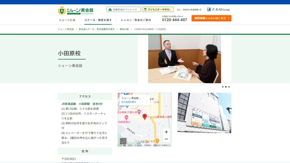Select third carousel dot indicator
The height and width of the screenshot is (163, 290).
pyautogui.click(x=229, y=87)
